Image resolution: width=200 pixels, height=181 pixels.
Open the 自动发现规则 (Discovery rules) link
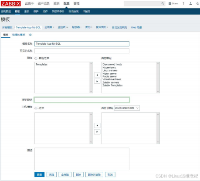click(119, 27)
